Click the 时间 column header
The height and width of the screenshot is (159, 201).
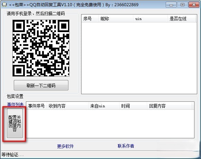[133, 106]
